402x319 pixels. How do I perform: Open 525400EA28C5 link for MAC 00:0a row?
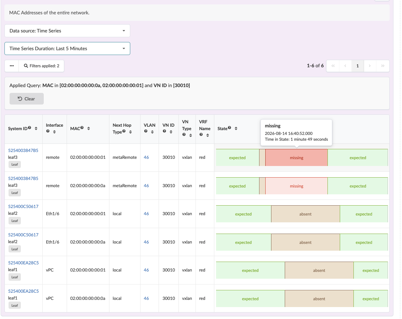[23, 291]
